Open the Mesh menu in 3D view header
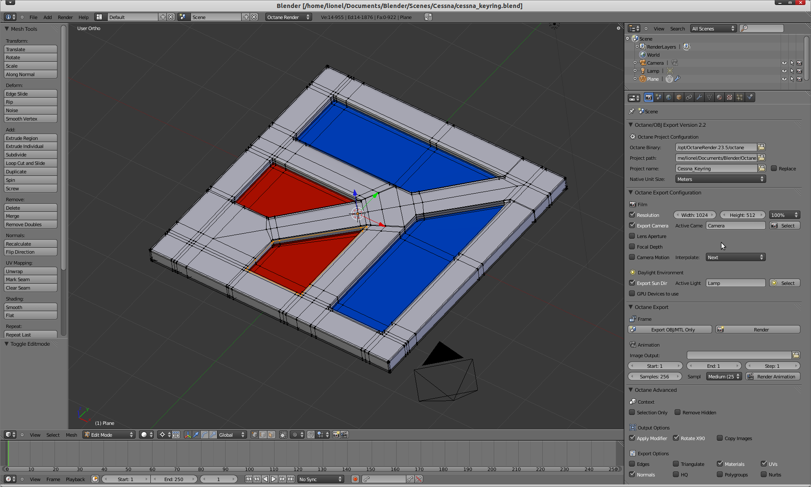 71,435
